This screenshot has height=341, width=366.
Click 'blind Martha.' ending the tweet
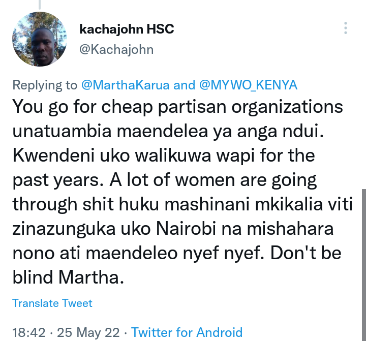(x=68, y=277)
